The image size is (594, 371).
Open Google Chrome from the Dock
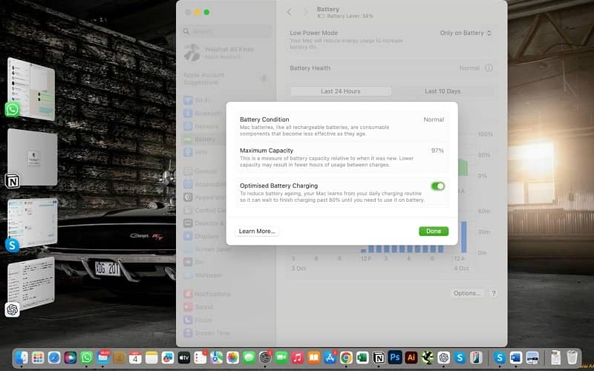346,357
